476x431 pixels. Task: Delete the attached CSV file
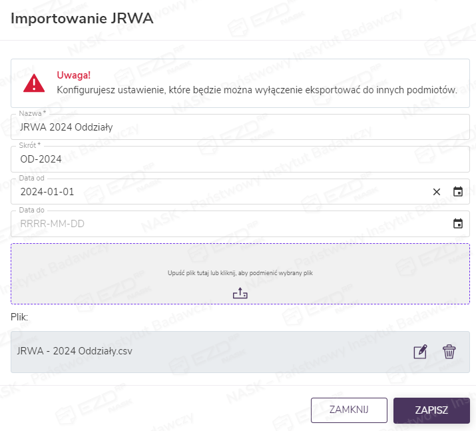(x=449, y=352)
